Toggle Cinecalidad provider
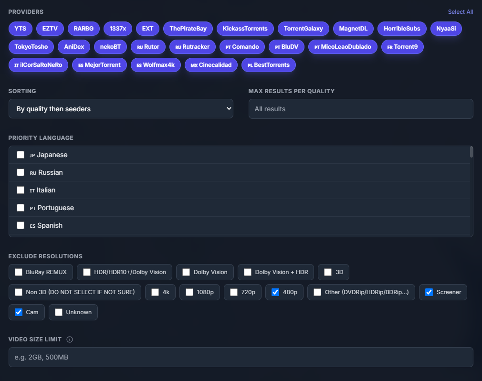Viewport: 482px width, 381px height. (x=211, y=65)
